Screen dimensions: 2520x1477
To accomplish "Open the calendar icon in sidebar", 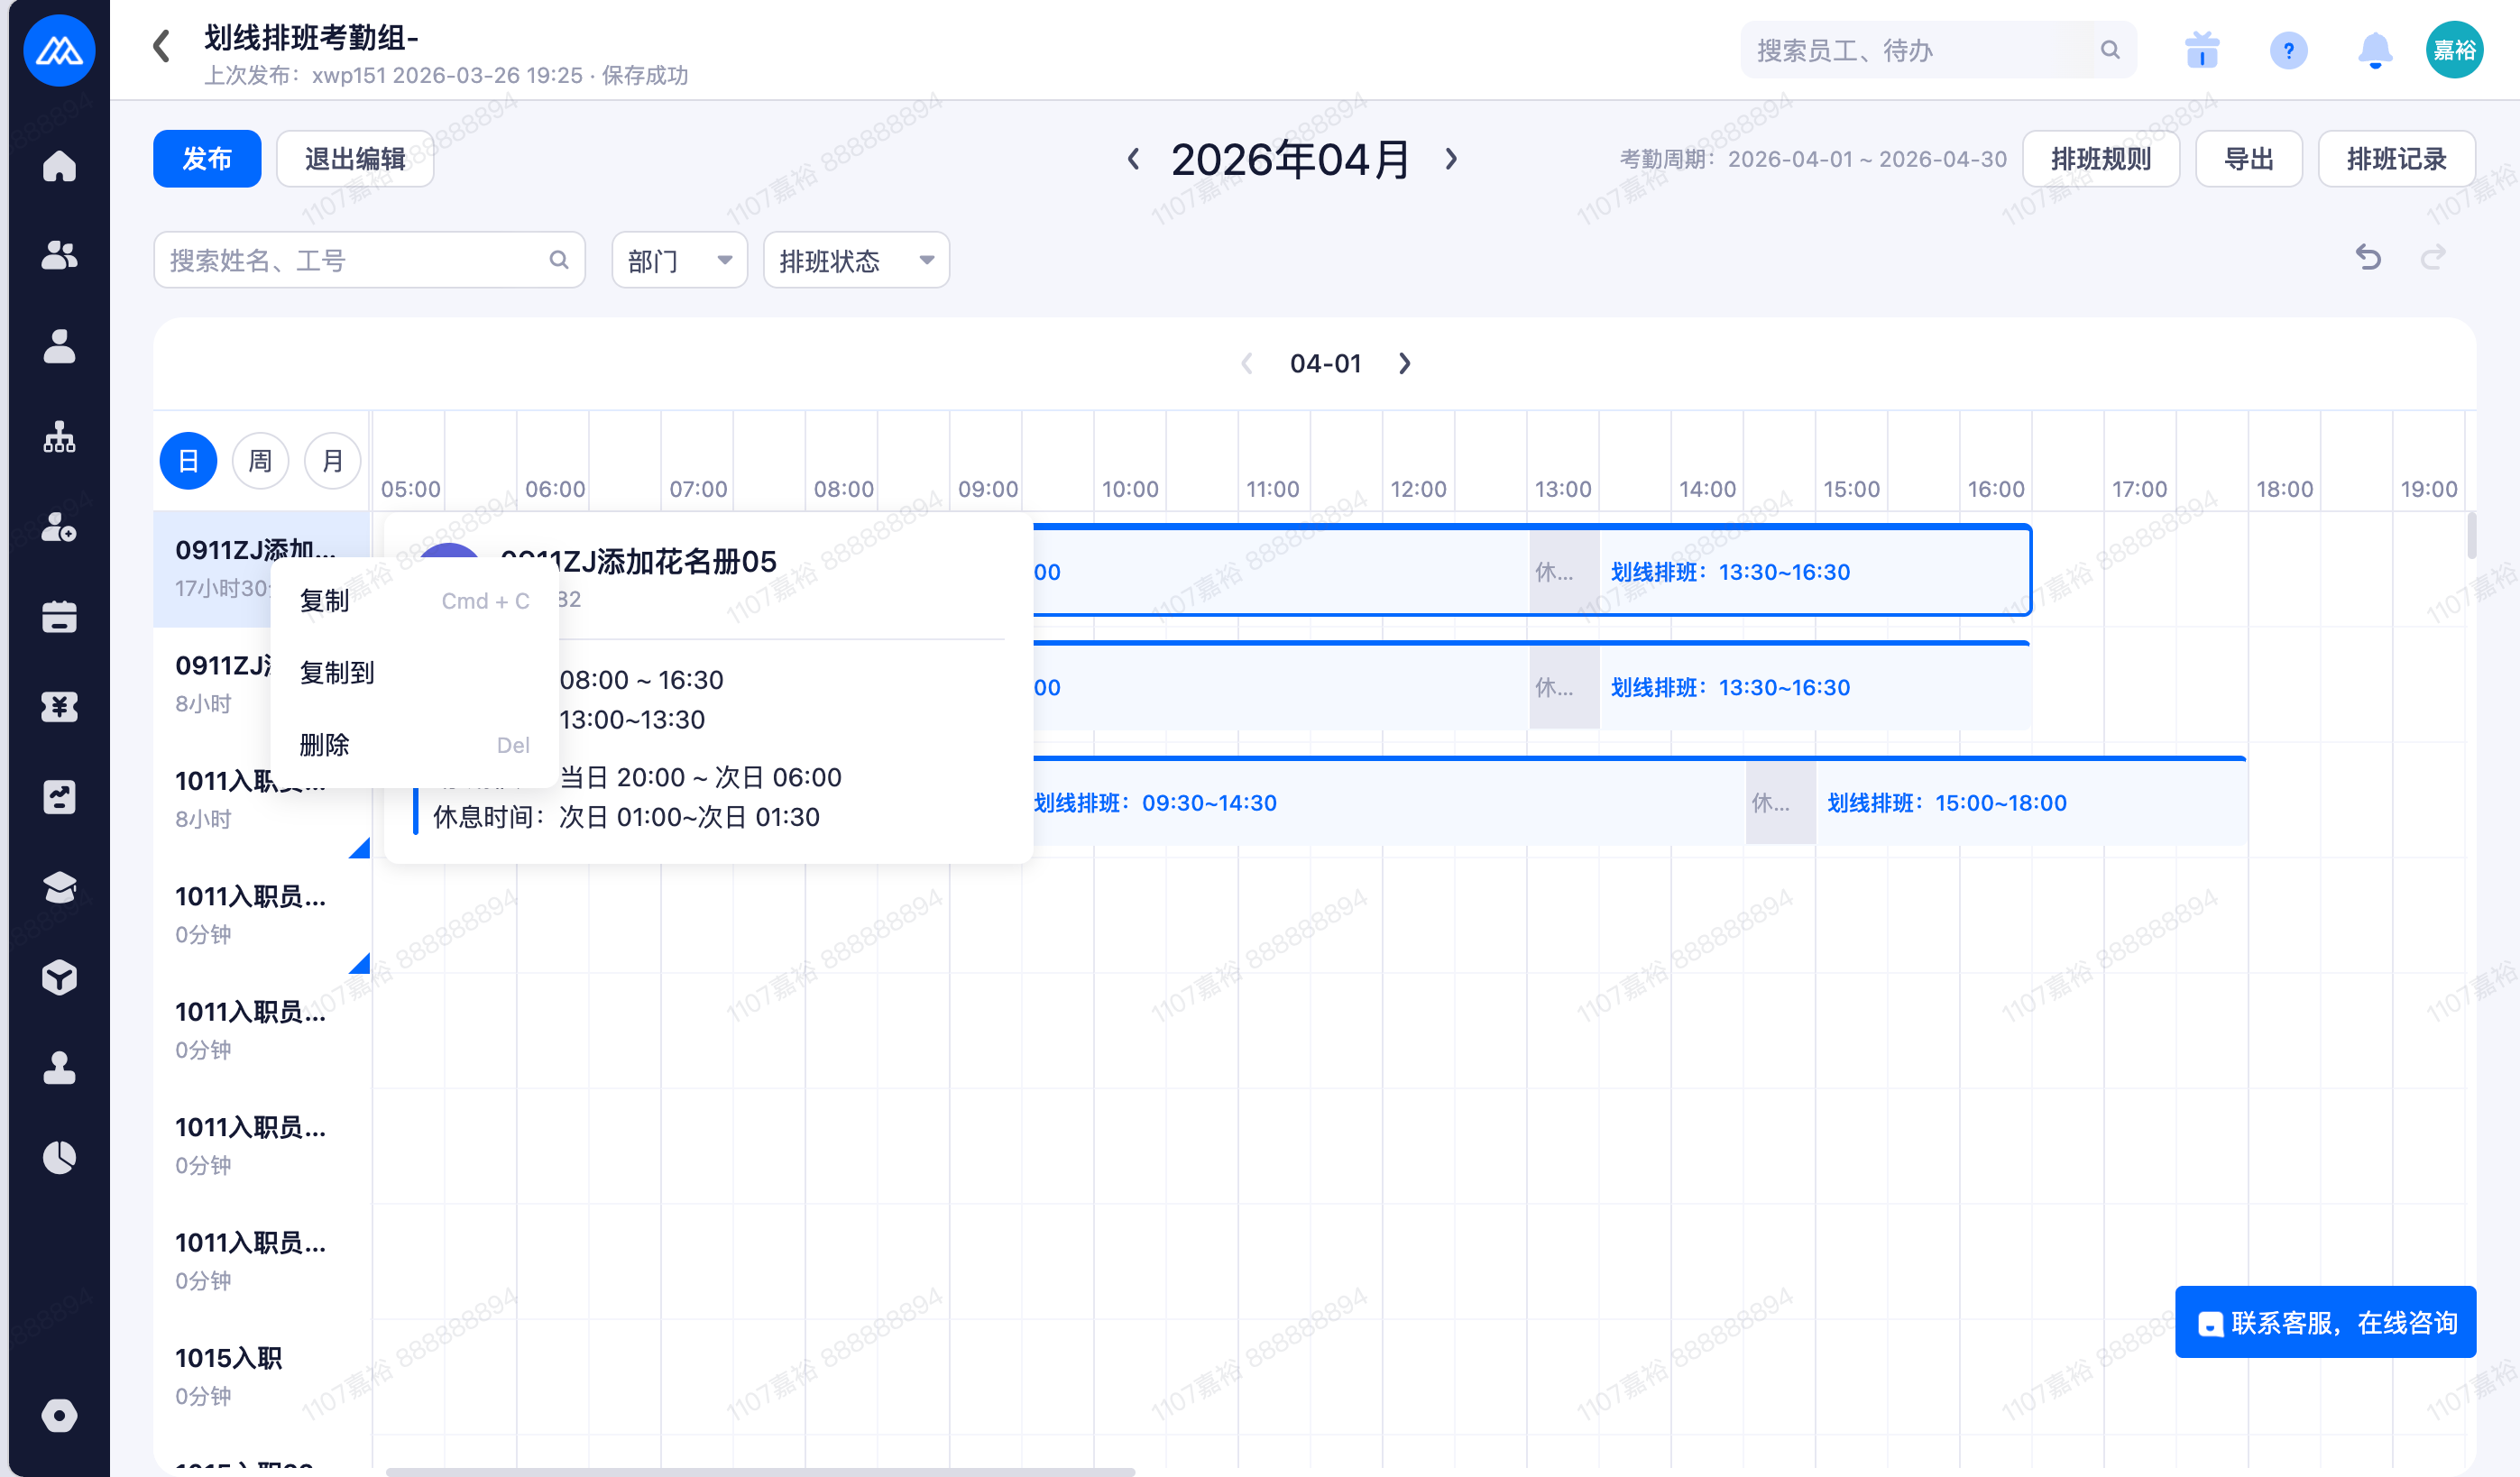I will click(x=59, y=617).
